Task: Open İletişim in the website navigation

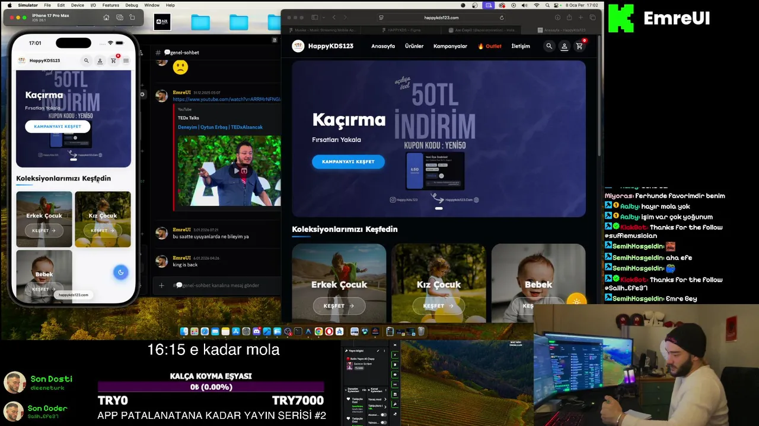Action: (521, 46)
